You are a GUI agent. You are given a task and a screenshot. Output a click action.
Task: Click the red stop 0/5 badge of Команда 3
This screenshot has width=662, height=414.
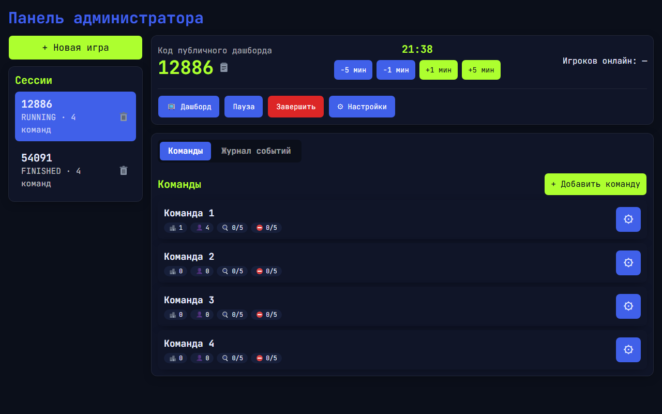click(x=266, y=315)
